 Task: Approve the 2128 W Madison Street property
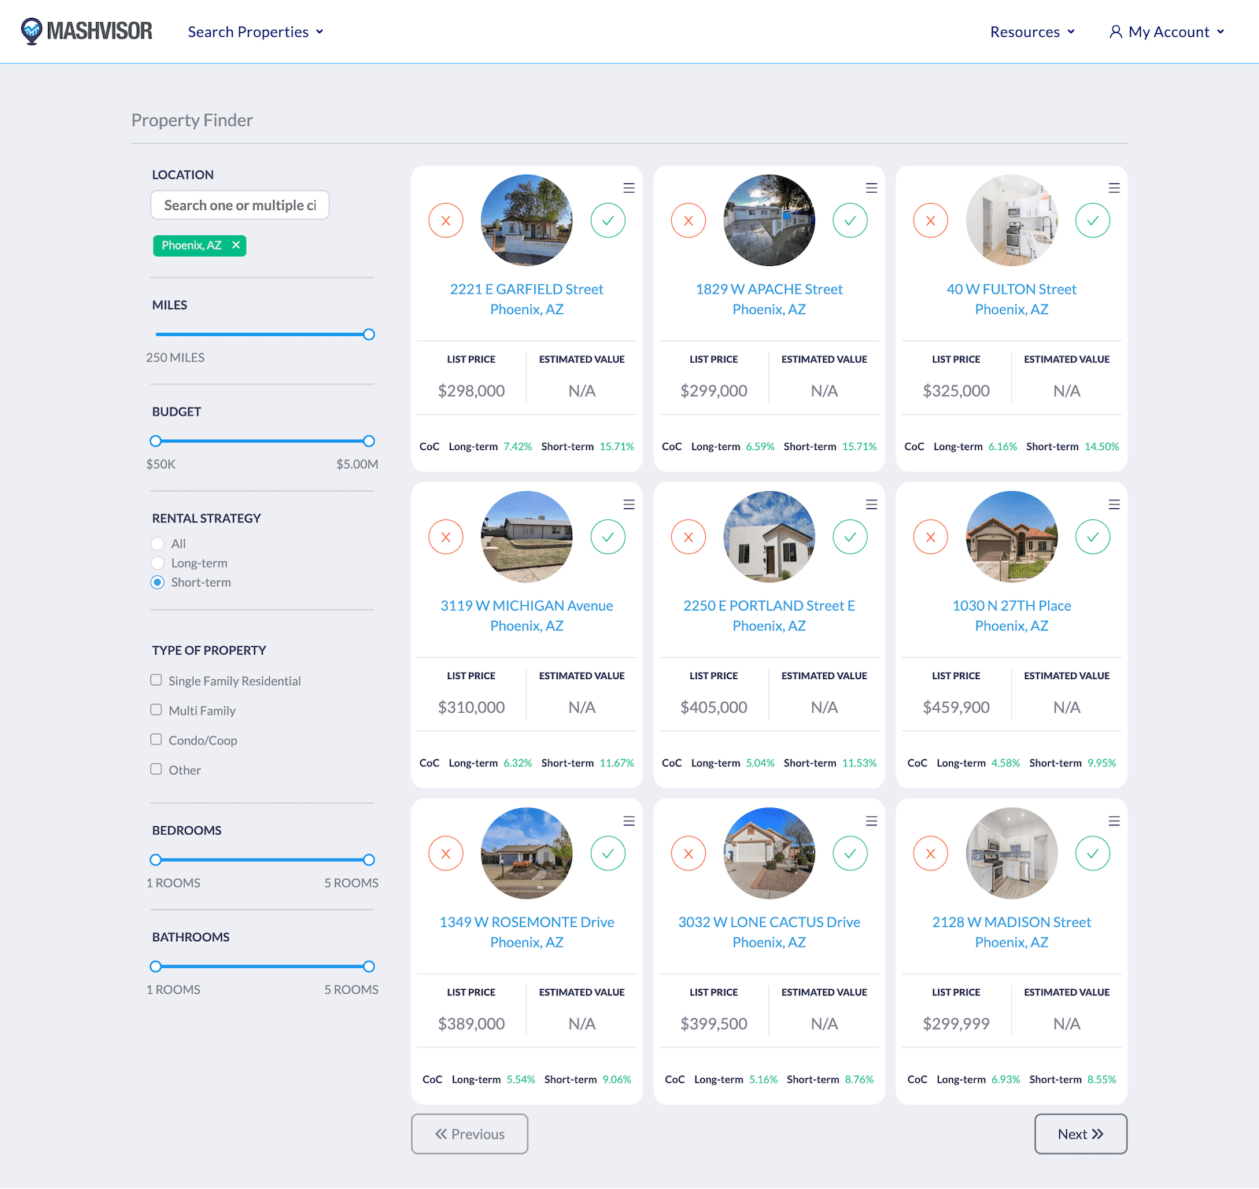coord(1093,853)
